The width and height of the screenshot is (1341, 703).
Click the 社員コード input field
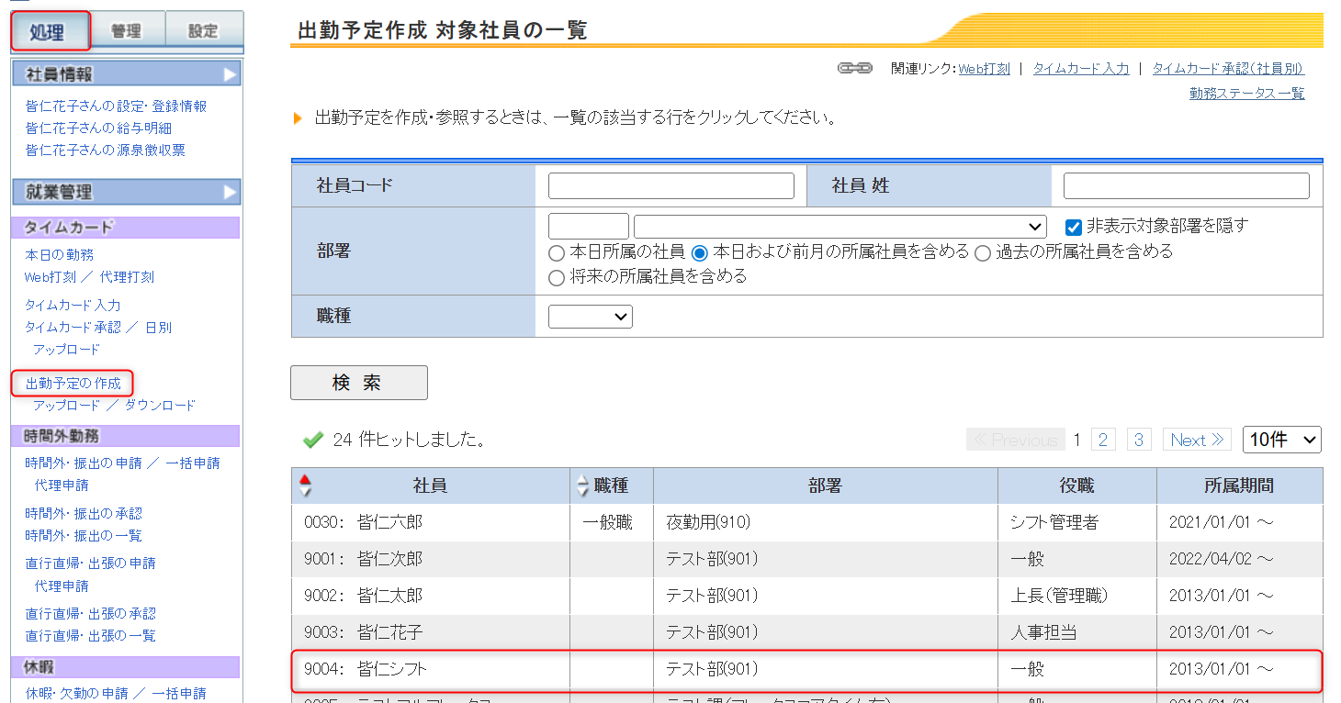(670, 186)
